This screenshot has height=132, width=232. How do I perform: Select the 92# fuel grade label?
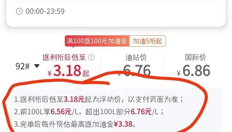click(23, 66)
